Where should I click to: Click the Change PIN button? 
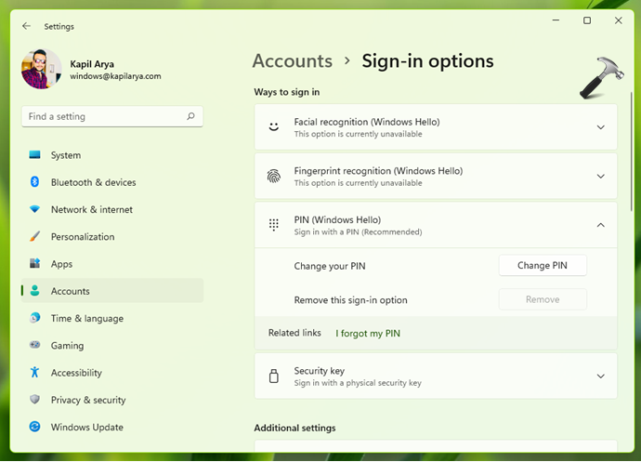[x=543, y=266]
